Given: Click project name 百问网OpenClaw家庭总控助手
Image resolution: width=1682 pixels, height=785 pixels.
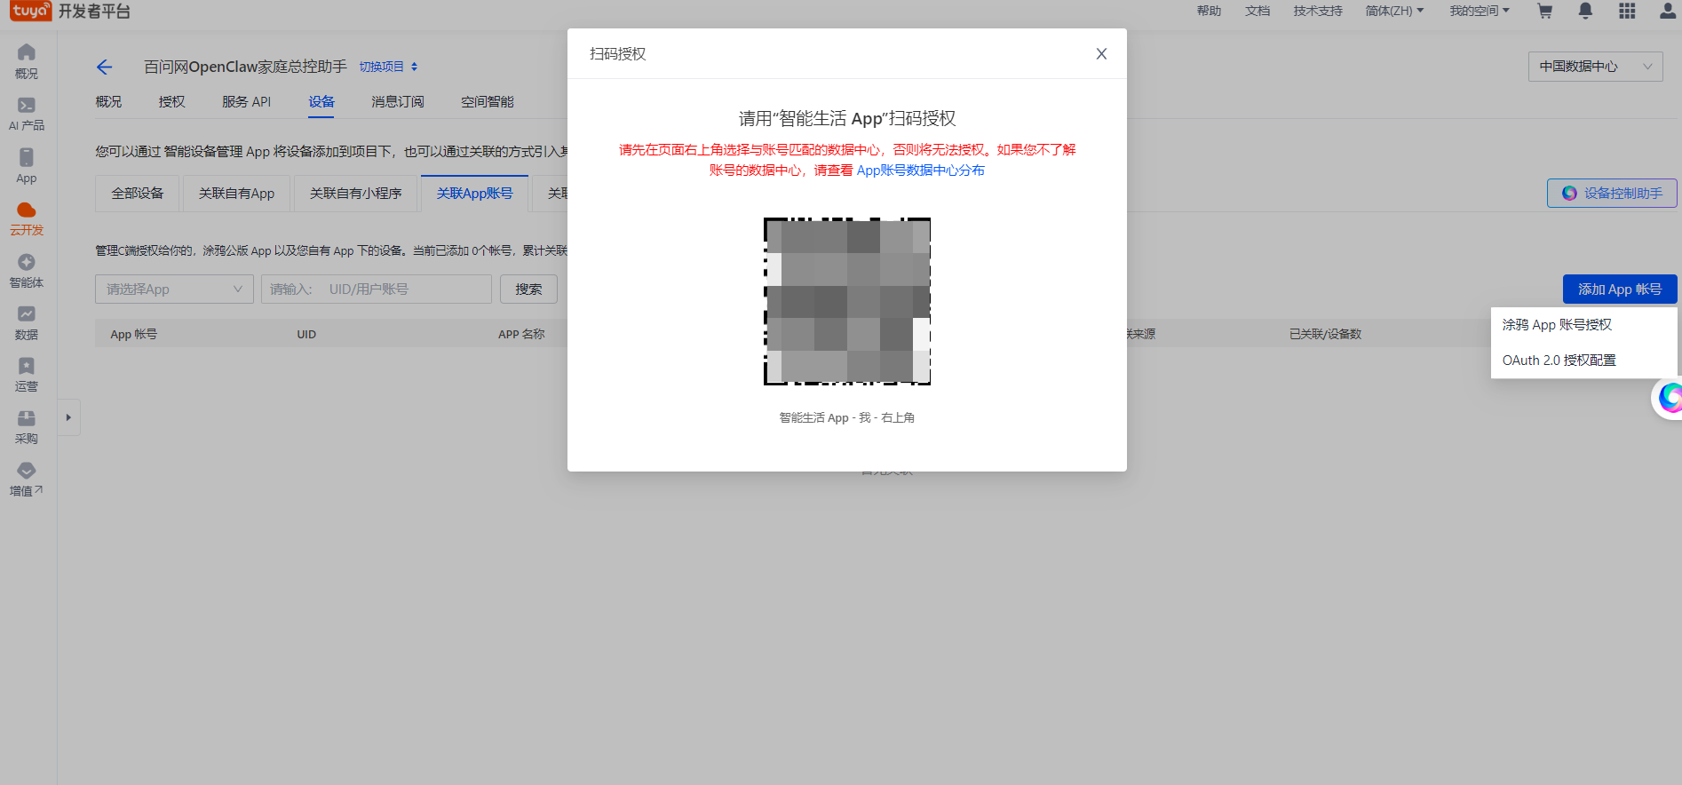Looking at the screenshot, I should click(245, 67).
